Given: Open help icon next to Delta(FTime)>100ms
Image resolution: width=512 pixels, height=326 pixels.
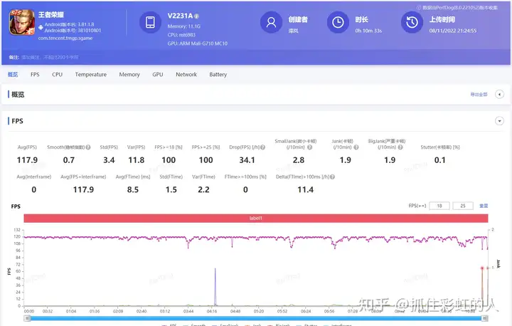Looking at the screenshot, I should (x=332, y=177).
